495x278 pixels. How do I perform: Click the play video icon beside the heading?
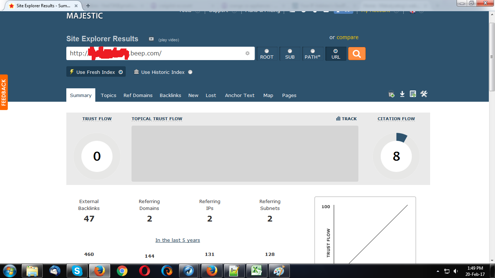coord(151,39)
